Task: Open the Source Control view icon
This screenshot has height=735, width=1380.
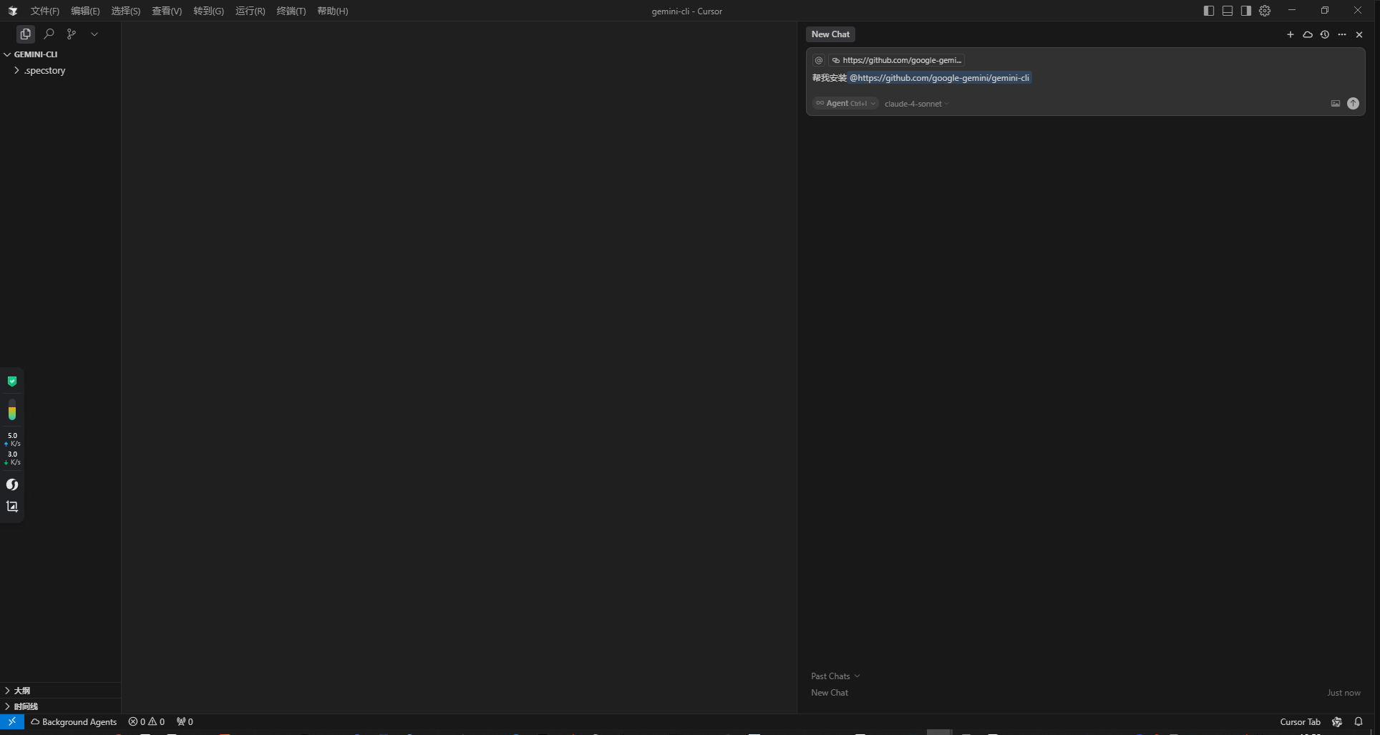Action: point(72,34)
